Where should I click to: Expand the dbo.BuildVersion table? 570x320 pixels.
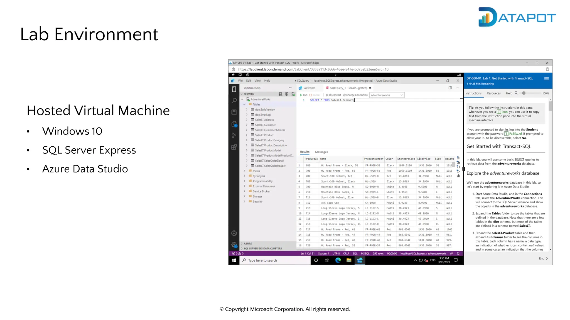coord(247,110)
